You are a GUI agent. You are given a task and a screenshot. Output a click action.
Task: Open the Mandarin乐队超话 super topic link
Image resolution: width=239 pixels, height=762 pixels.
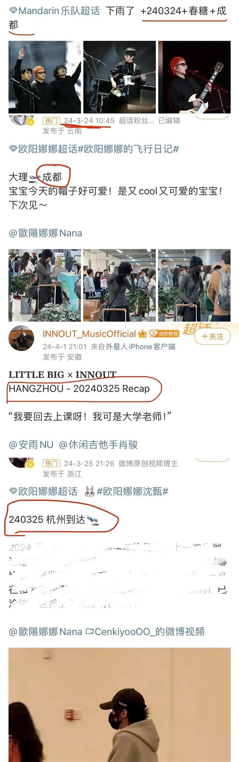click(x=59, y=11)
